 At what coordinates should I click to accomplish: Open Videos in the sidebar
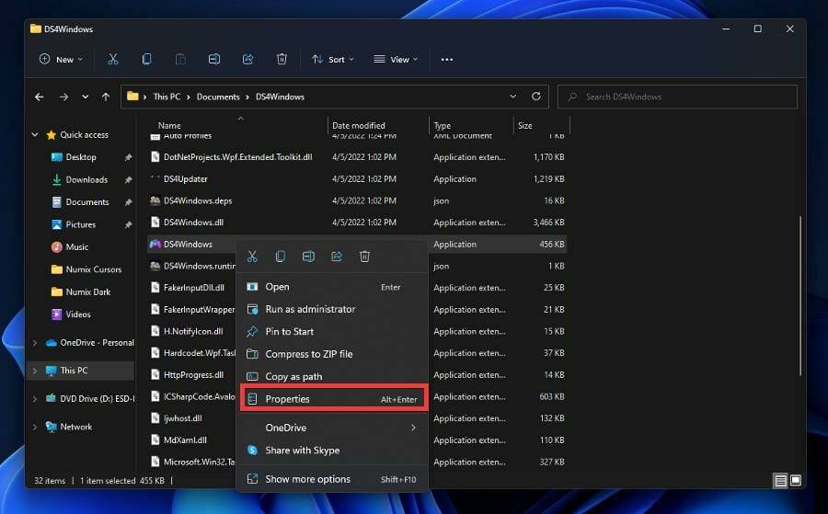tap(78, 314)
